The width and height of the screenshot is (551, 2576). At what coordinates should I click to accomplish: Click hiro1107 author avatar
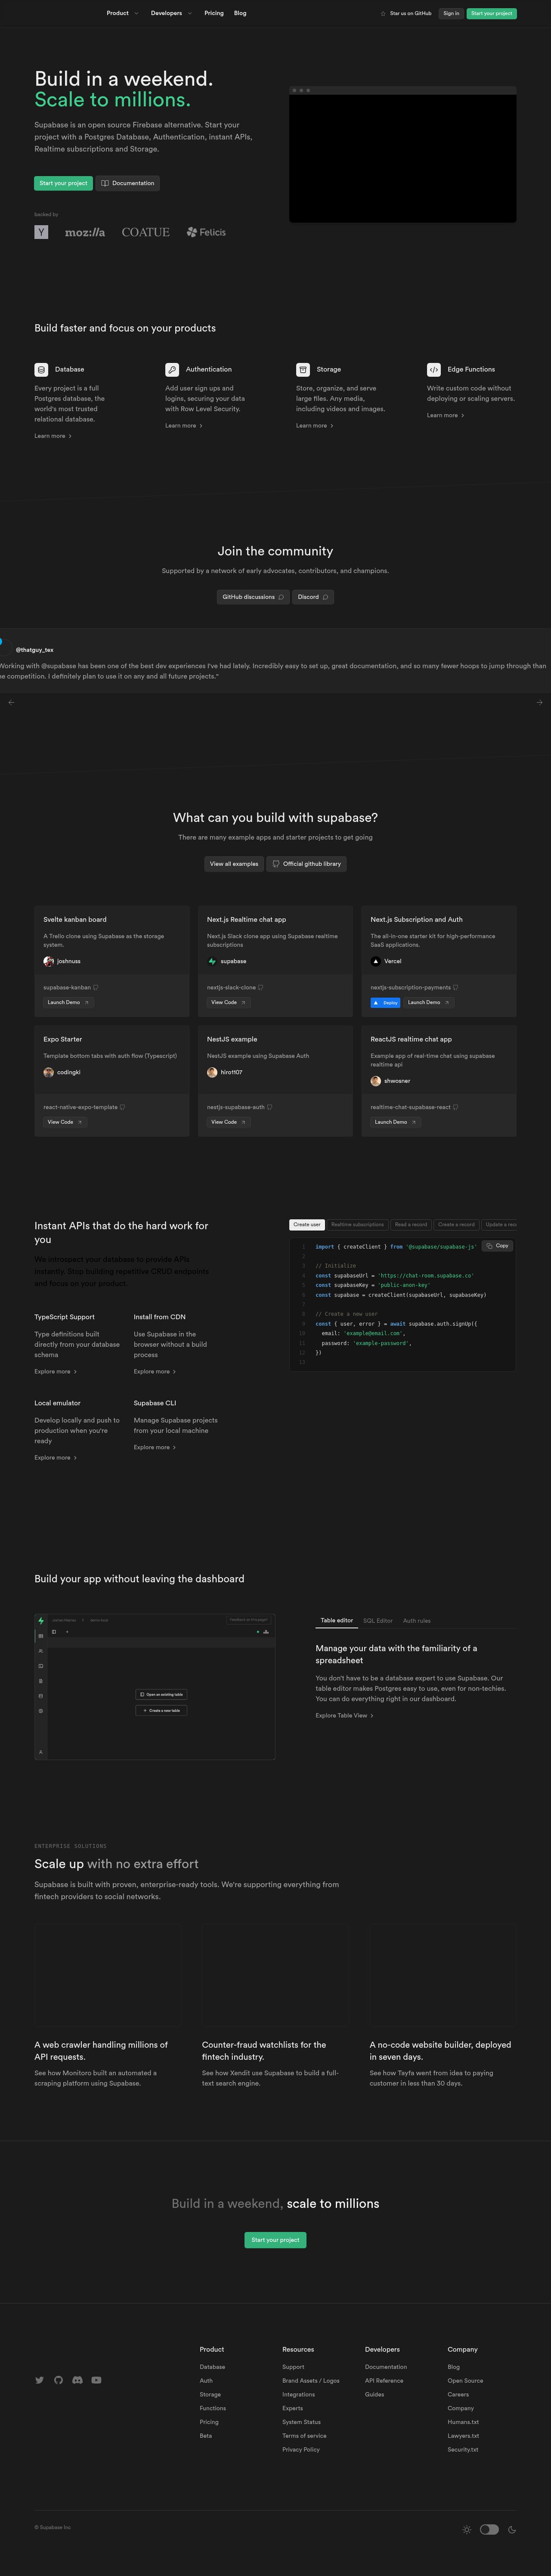(212, 1072)
